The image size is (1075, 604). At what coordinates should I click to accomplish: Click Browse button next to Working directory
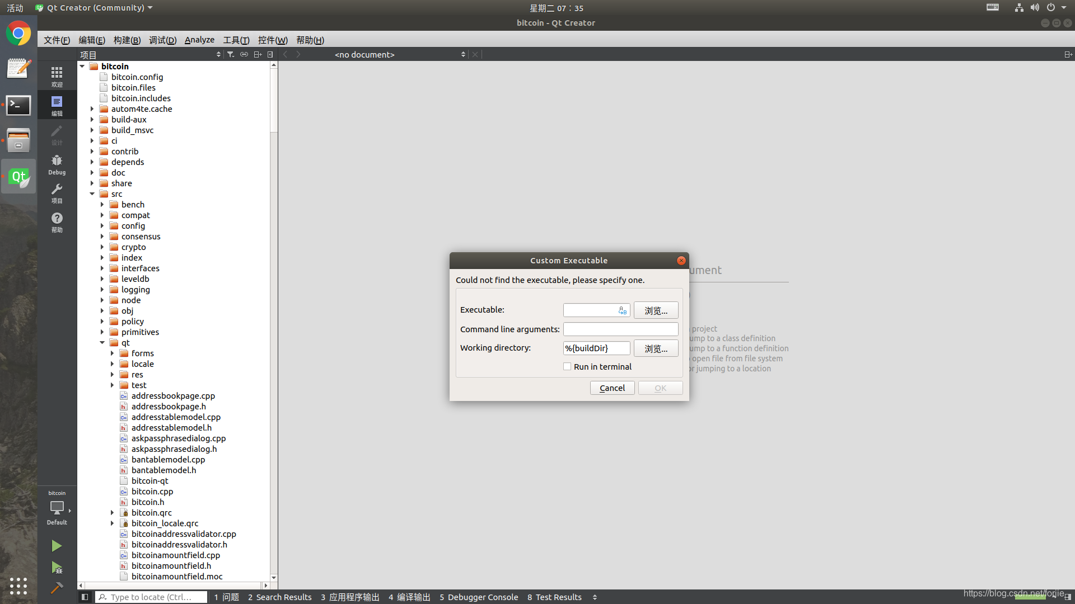pyautogui.click(x=656, y=348)
